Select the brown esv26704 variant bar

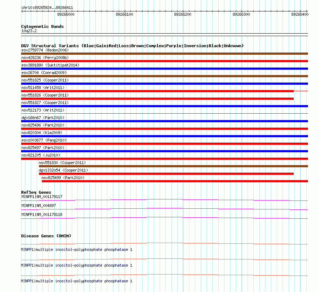tap(164, 76)
